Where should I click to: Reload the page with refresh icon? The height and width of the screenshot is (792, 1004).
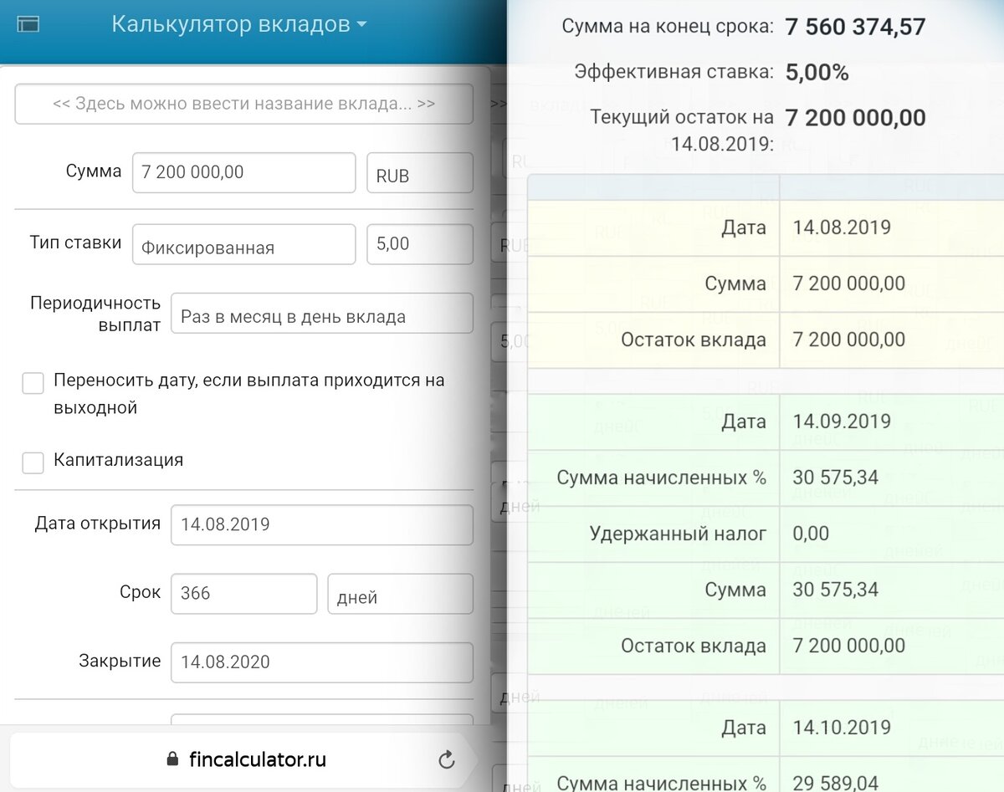coord(447,759)
